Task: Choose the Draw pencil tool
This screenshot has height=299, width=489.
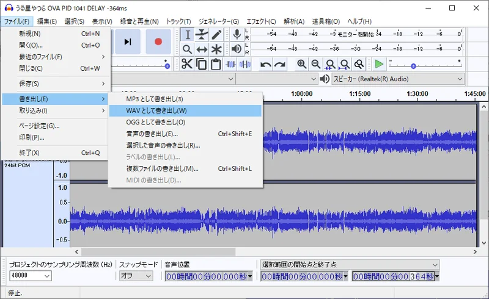Action: [216, 34]
